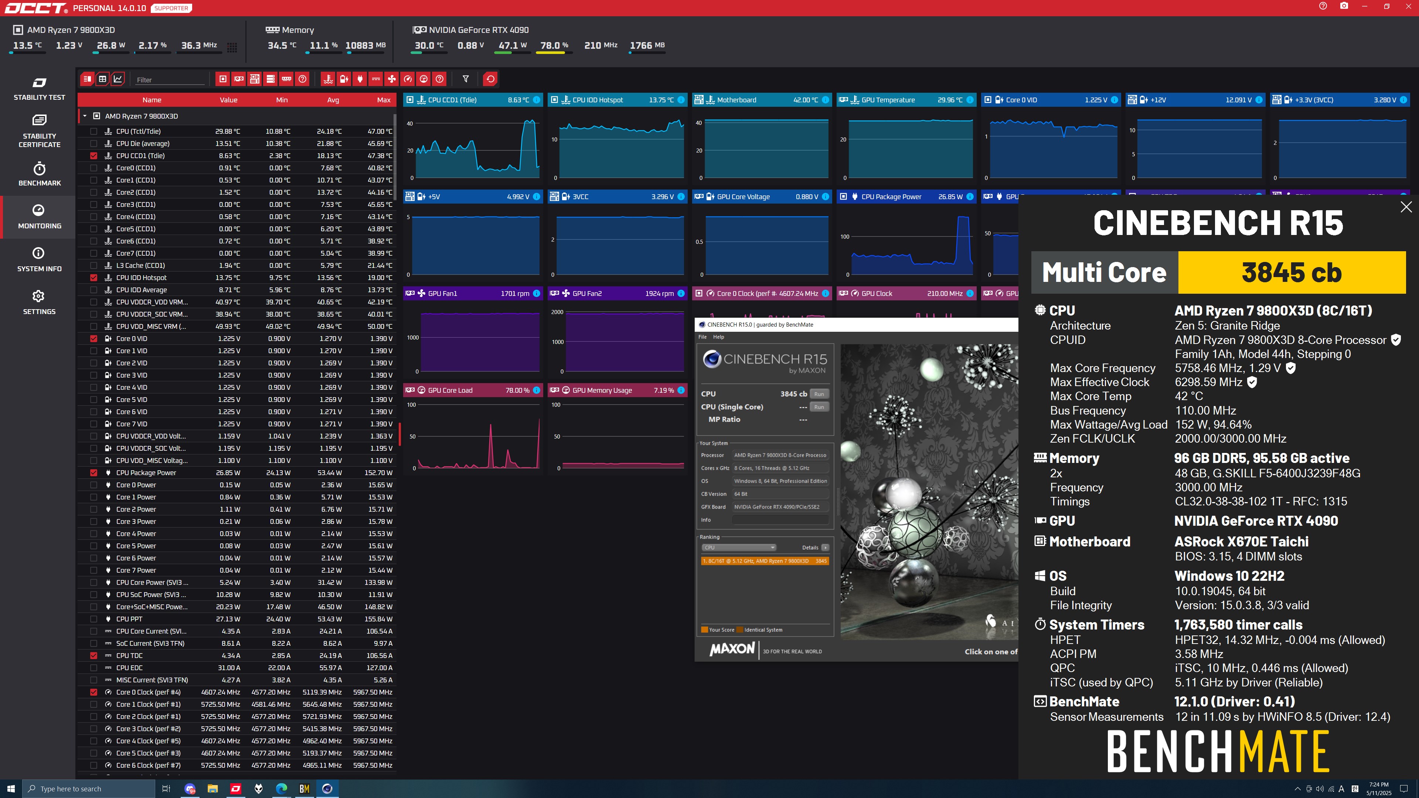Viewport: 1419px width, 798px height.
Task: Open the Cinebench Help menu
Action: click(x=719, y=337)
